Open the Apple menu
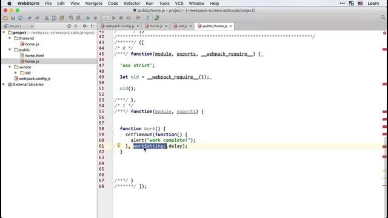388x218 pixels. 9,4
